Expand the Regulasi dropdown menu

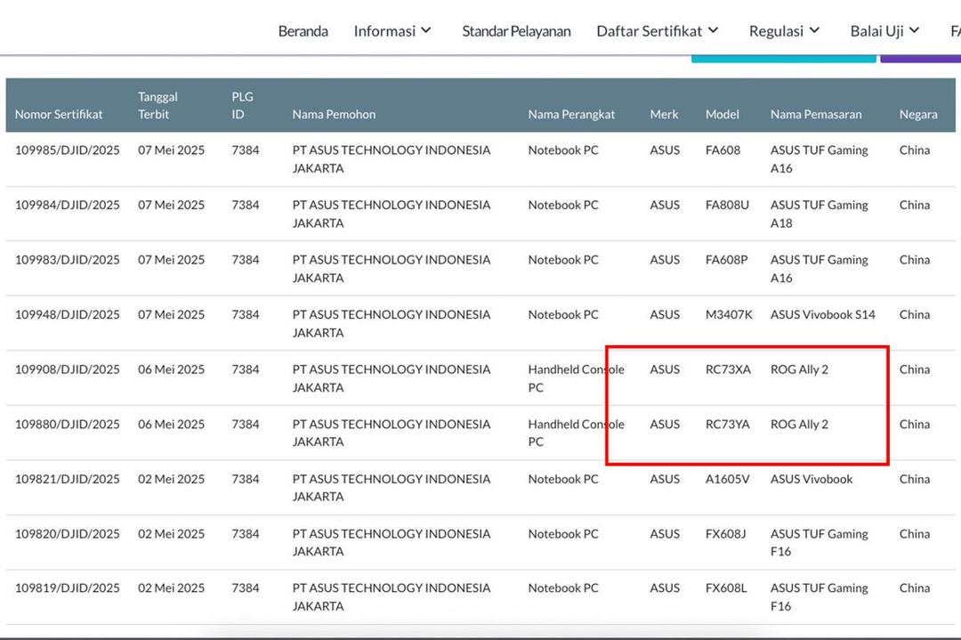[785, 30]
